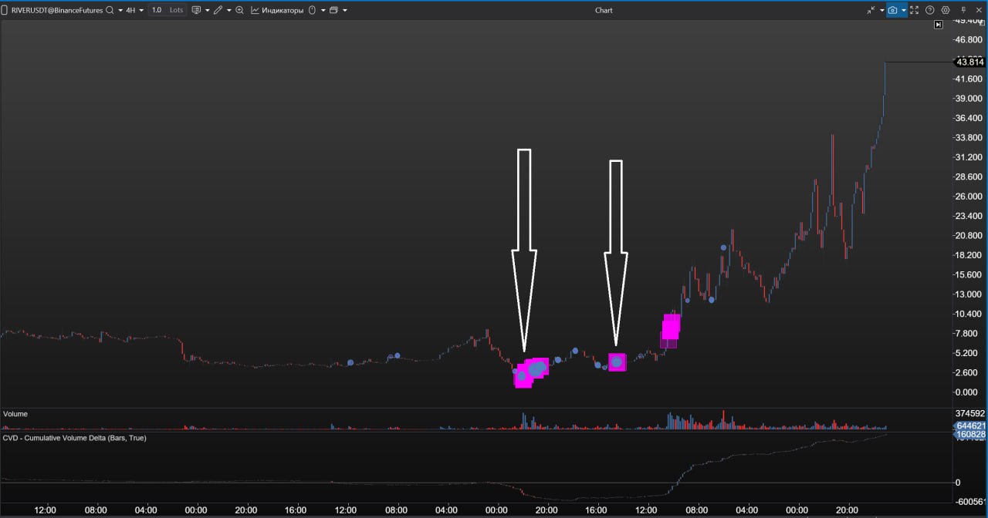This screenshot has width=988, height=518.
Task: Click the Lots quantity input field
Action: tap(167, 10)
